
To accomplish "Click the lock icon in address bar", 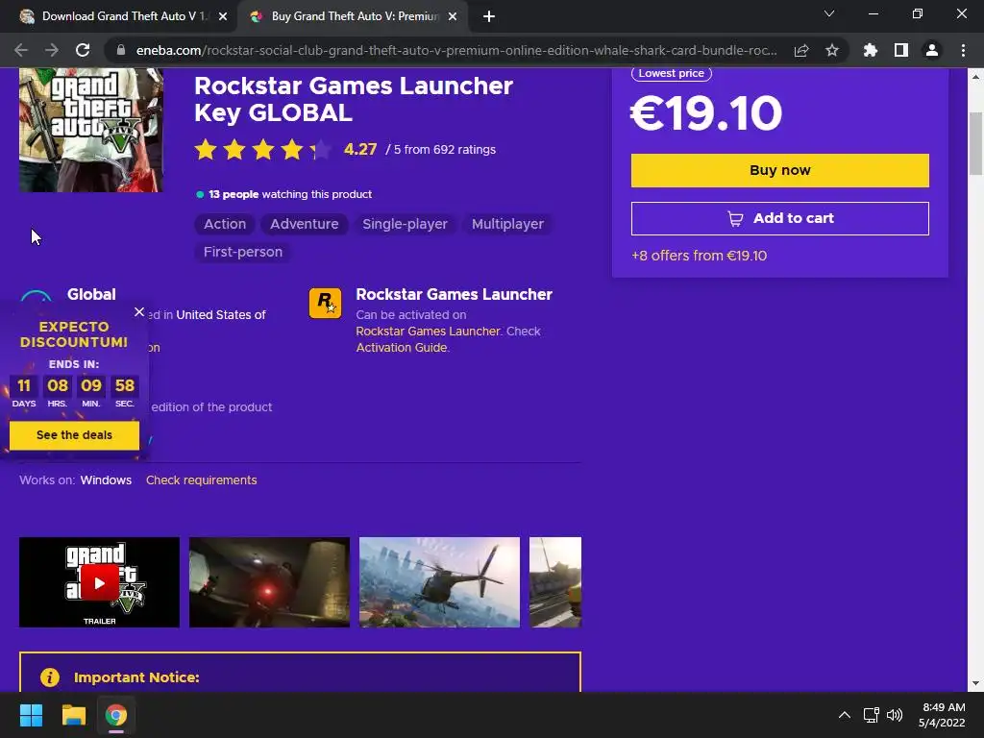I will tap(121, 50).
